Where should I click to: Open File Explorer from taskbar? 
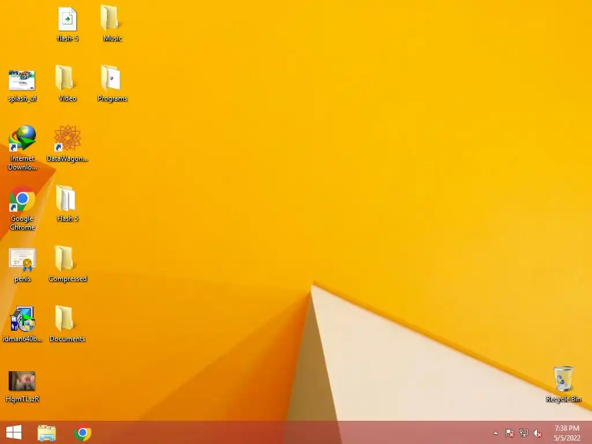coord(47,433)
